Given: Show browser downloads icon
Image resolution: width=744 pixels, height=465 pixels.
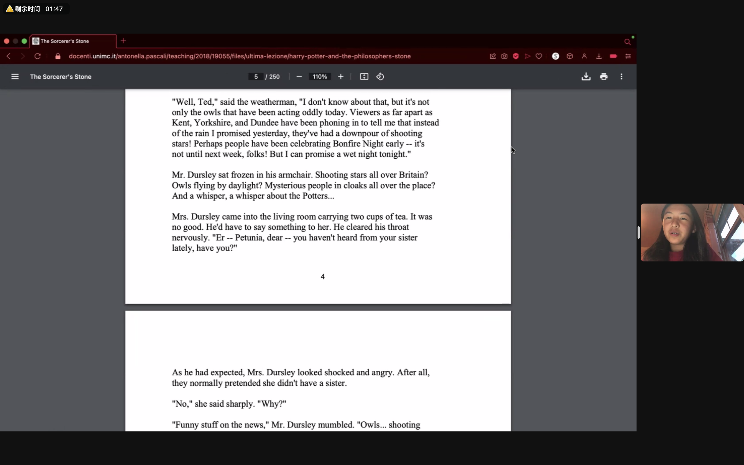Looking at the screenshot, I should (599, 56).
